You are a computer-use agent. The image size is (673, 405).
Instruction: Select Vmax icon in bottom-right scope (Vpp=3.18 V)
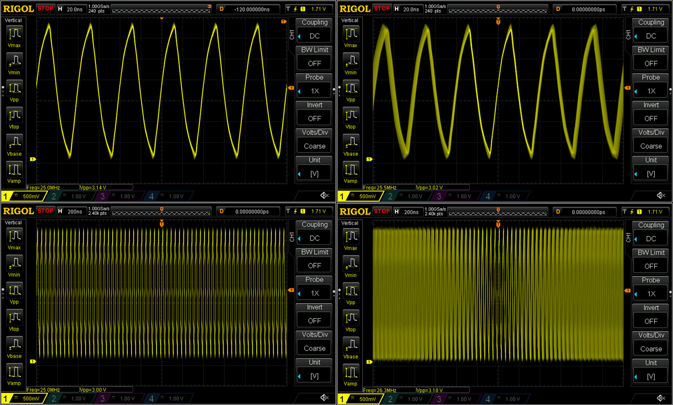(x=351, y=237)
